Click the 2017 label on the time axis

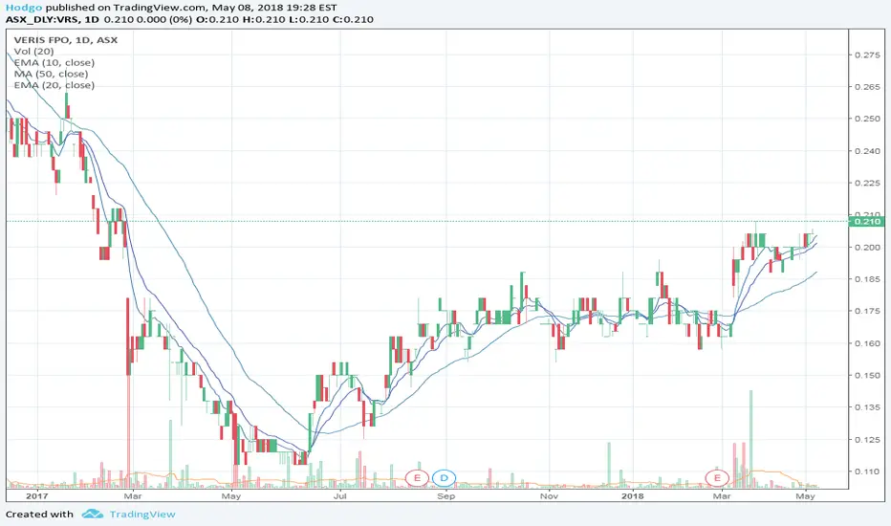pos(37,495)
